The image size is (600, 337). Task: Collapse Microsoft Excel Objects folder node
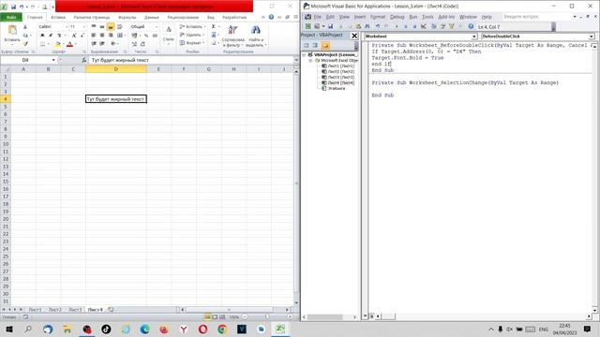[x=310, y=60]
